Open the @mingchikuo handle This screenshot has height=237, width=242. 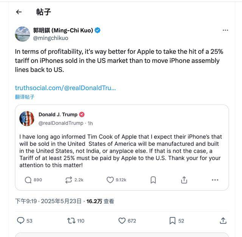(x=51, y=38)
